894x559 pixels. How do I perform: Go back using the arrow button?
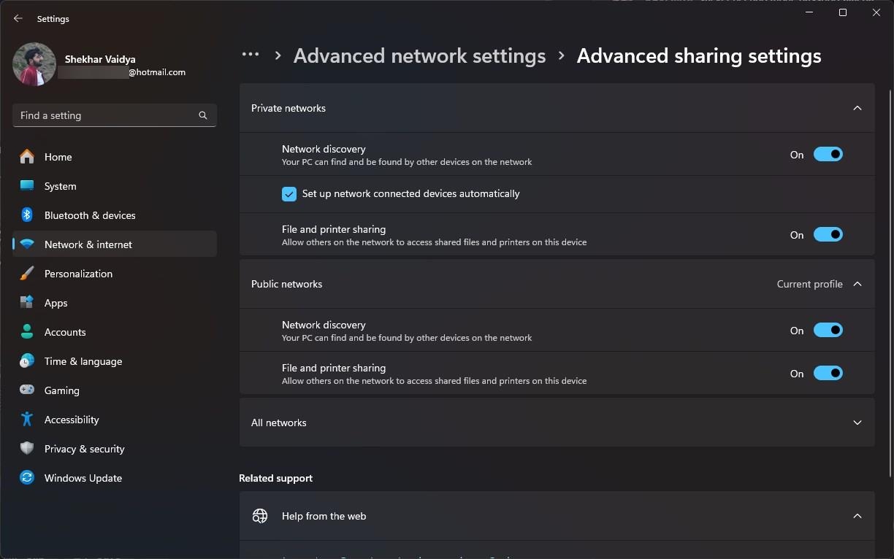pos(18,18)
